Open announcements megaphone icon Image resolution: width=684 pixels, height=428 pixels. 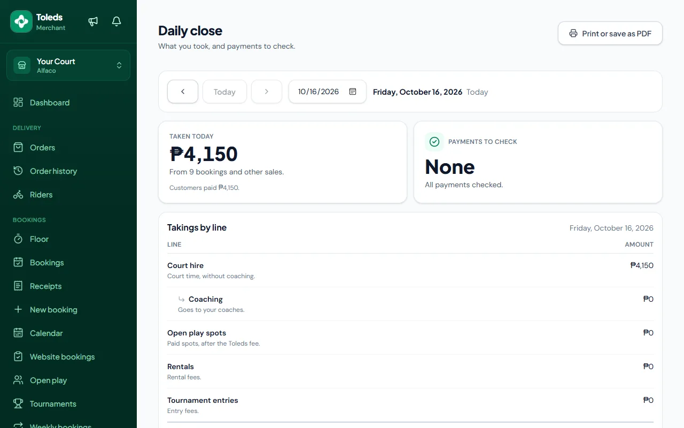[93, 21]
